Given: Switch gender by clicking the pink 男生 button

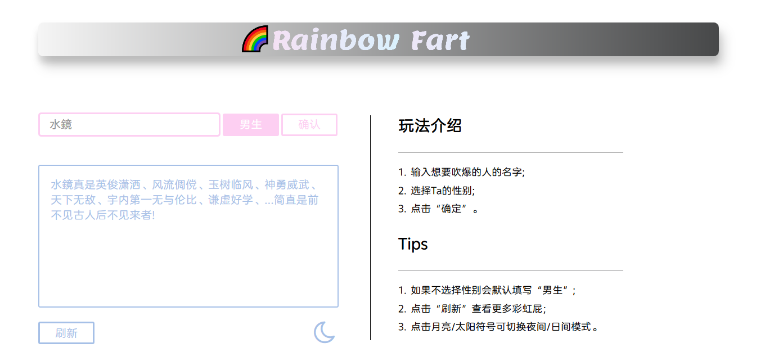Looking at the screenshot, I should coord(251,124).
